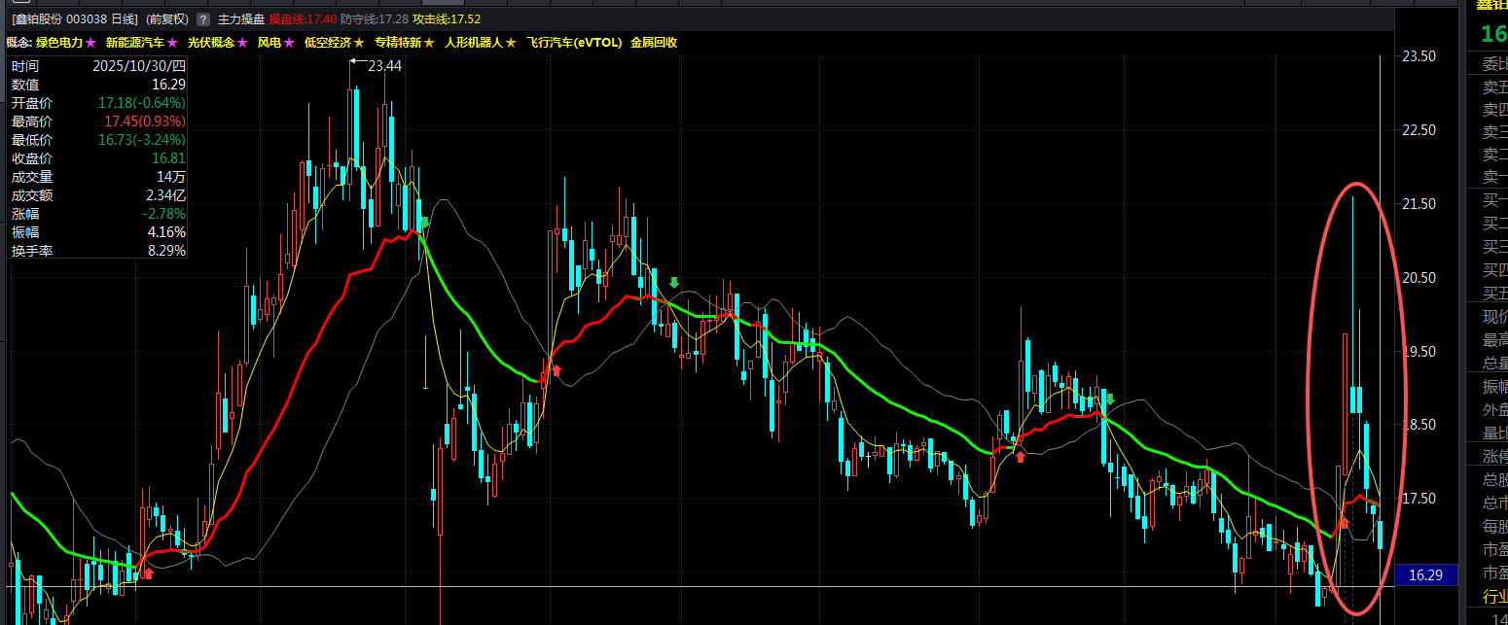Click the 时间 2025/10/30/四 row
The image size is (1508, 625).
[x=98, y=66]
